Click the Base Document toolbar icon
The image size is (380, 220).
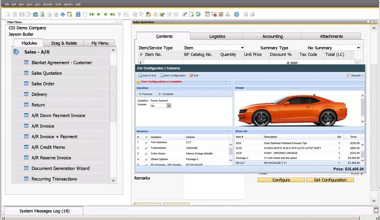click(x=135, y=15)
